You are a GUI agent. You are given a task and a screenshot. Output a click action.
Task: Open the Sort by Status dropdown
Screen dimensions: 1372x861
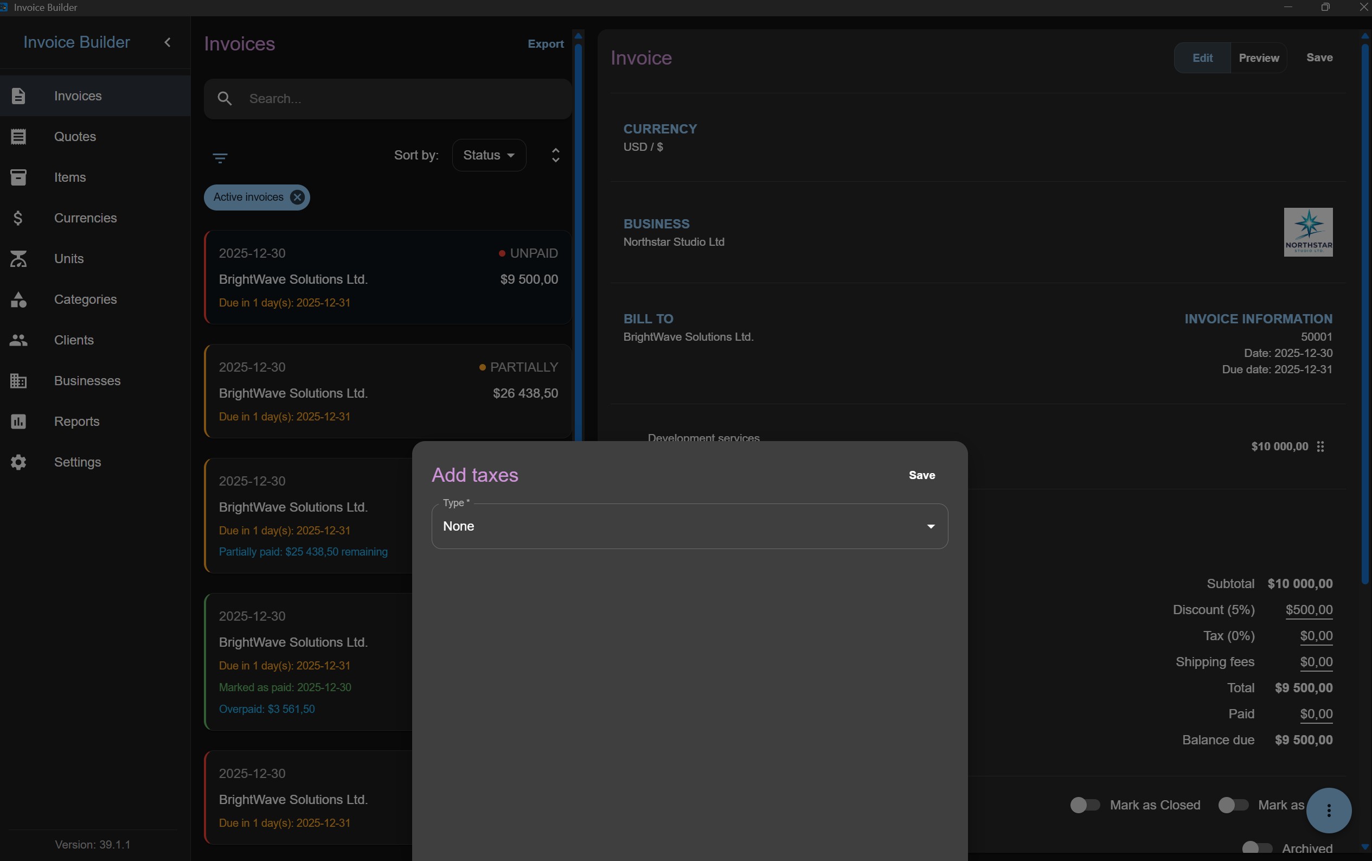pyautogui.click(x=489, y=155)
